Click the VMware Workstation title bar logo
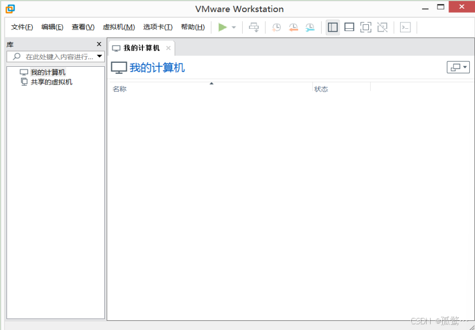Viewport: 475px width, 330px height. click(10, 9)
